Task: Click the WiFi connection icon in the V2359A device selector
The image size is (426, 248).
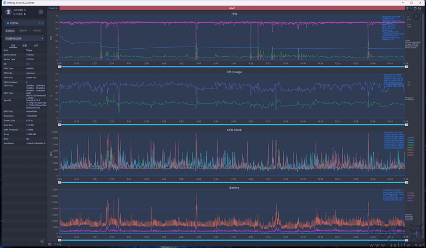Action: point(39,23)
